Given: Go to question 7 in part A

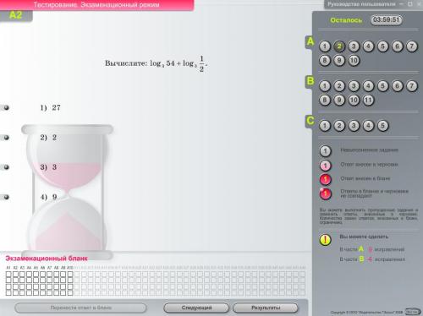Looking at the screenshot, I should 412,46.
